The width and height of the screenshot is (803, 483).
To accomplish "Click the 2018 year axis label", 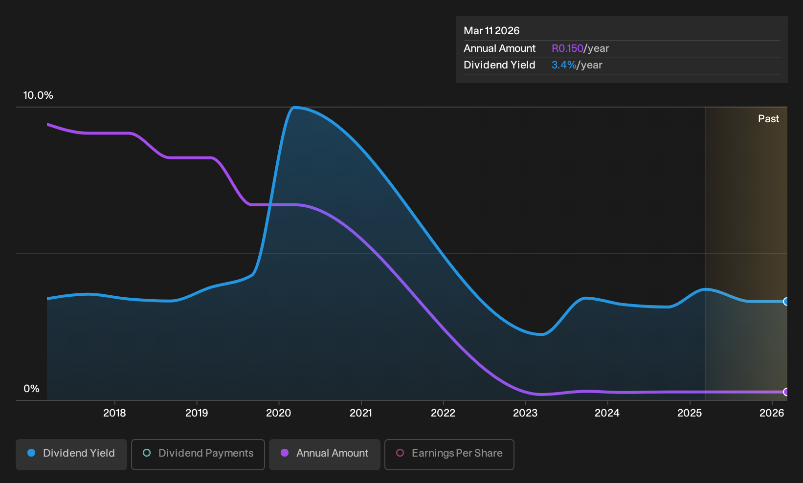I will (114, 413).
